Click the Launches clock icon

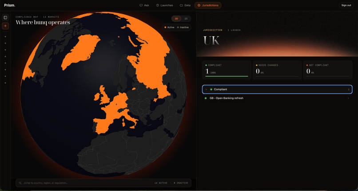(x=158, y=5)
